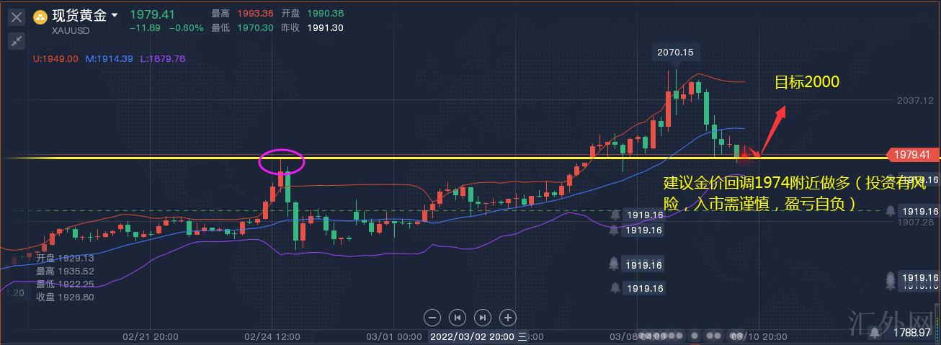Click the Bollinger middle band value M:1914.39

(109, 58)
